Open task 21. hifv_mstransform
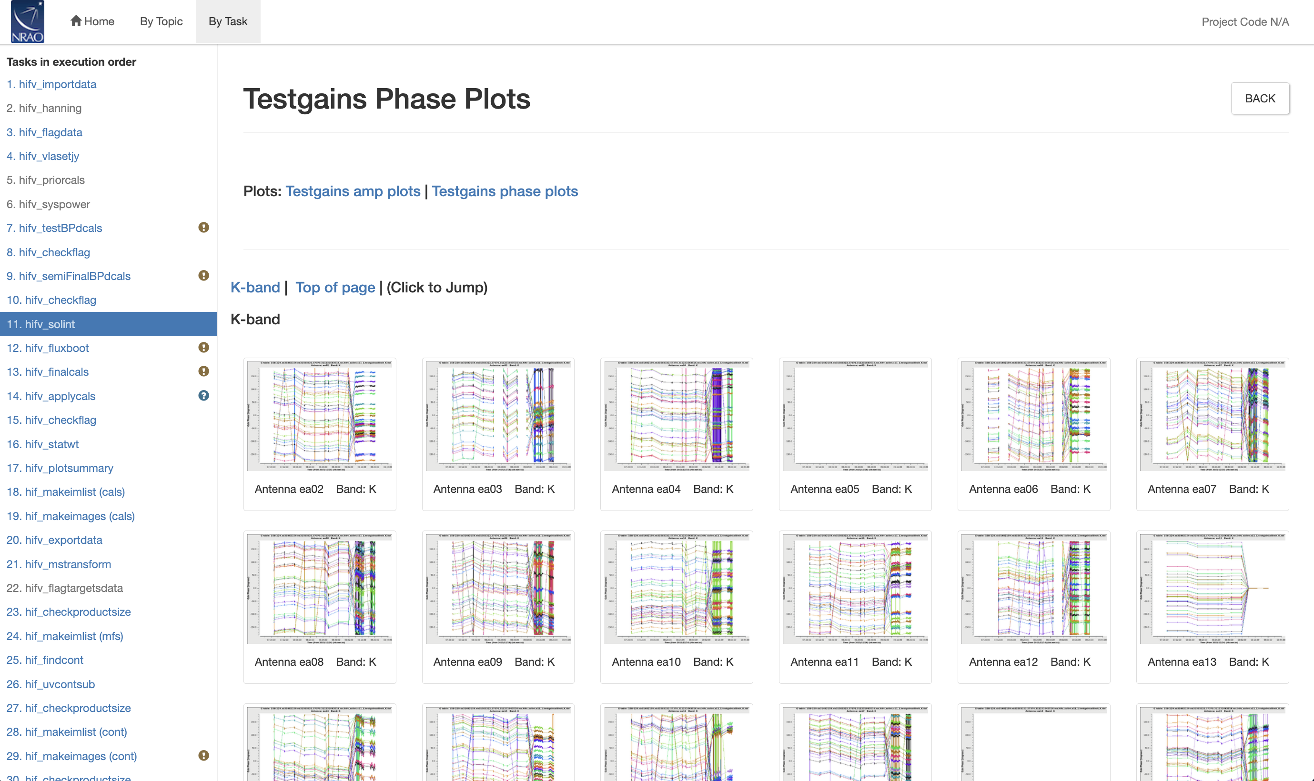The width and height of the screenshot is (1314, 781). [x=59, y=564]
